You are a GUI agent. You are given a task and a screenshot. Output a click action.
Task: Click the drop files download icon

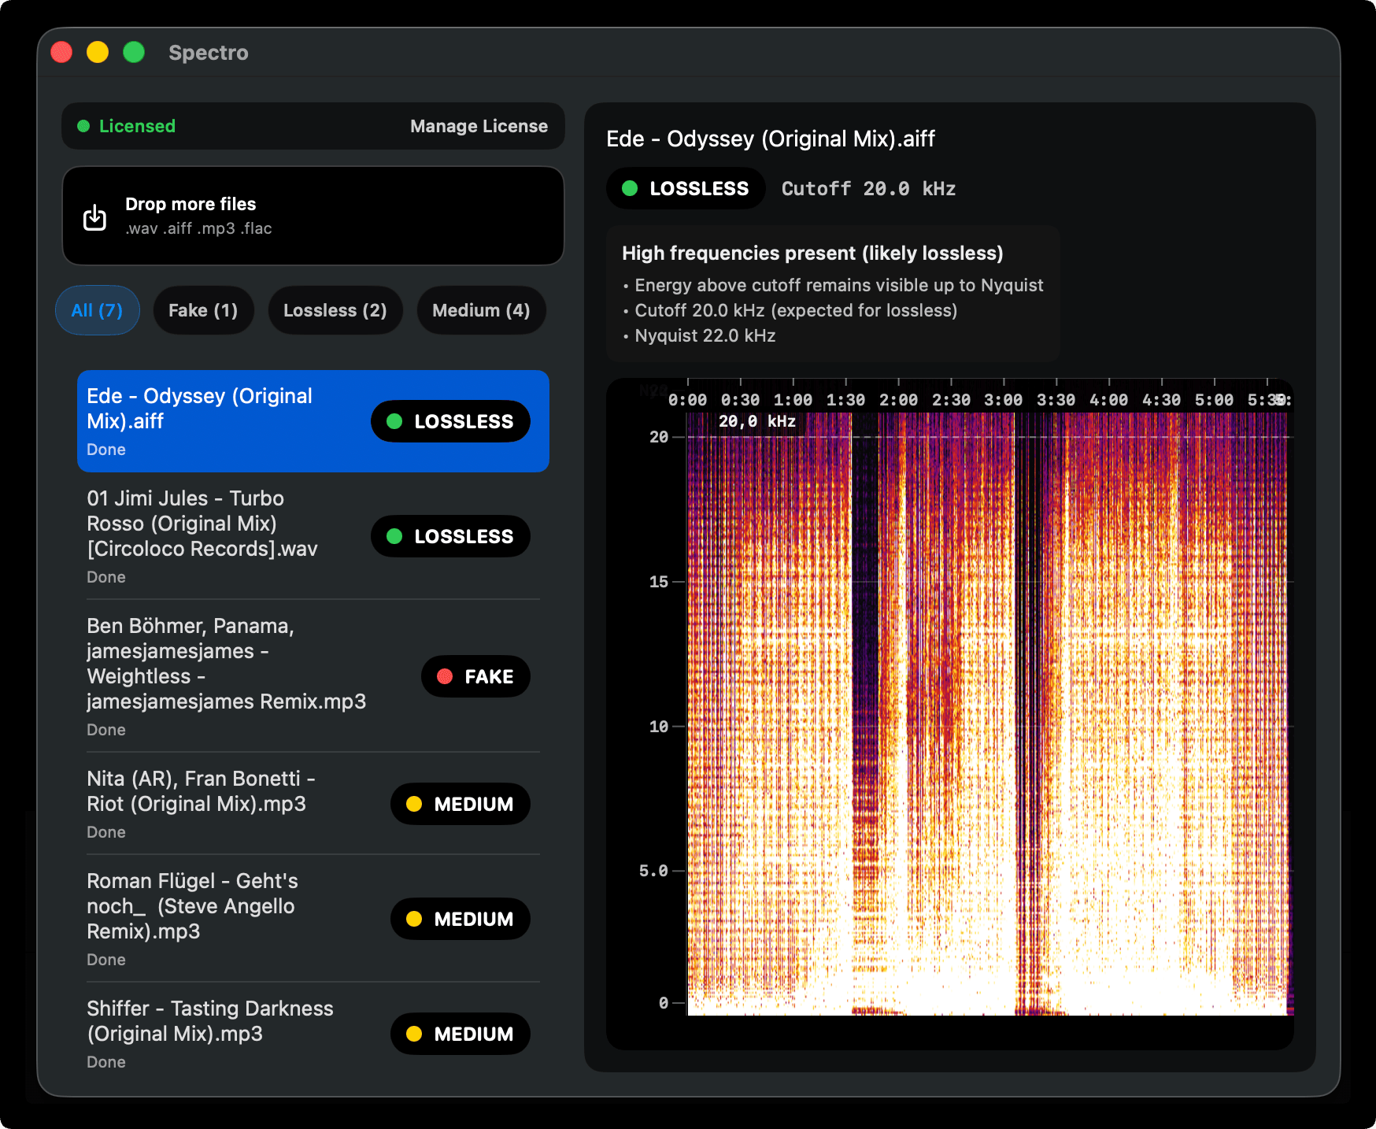[94, 216]
